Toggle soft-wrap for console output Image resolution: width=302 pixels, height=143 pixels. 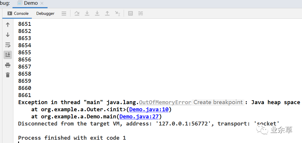(8, 45)
